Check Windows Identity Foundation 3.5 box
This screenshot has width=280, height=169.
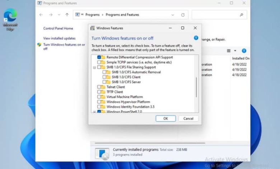(x=99, y=107)
